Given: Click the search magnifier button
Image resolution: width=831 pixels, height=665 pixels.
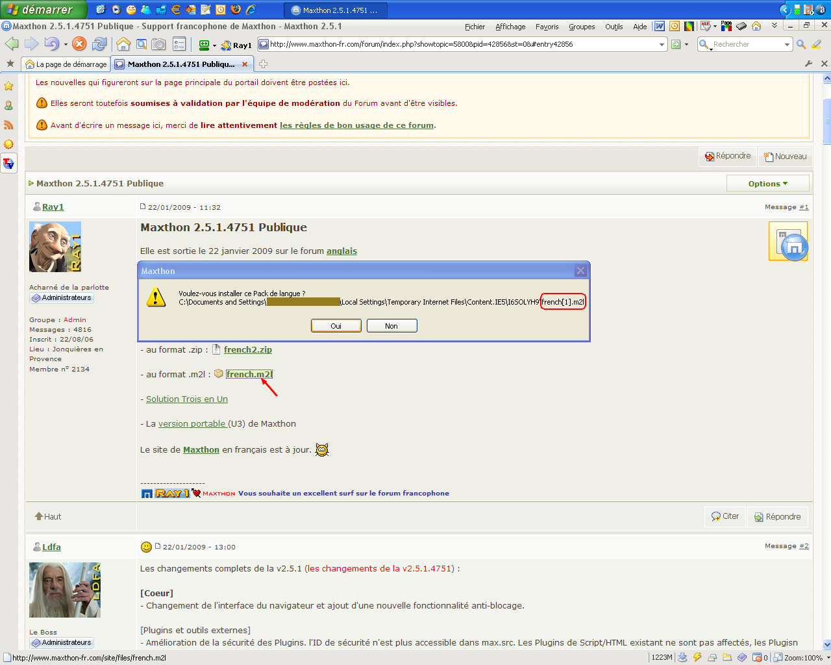Looking at the screenshot, I should pyautogui.click(x=801, y=44).
